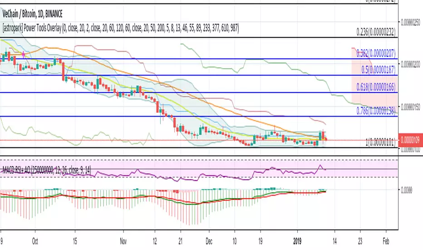Select the MACD RSI± AO indicator label
Viewport: 423px width, 250px height.
[x=47, y=170]
